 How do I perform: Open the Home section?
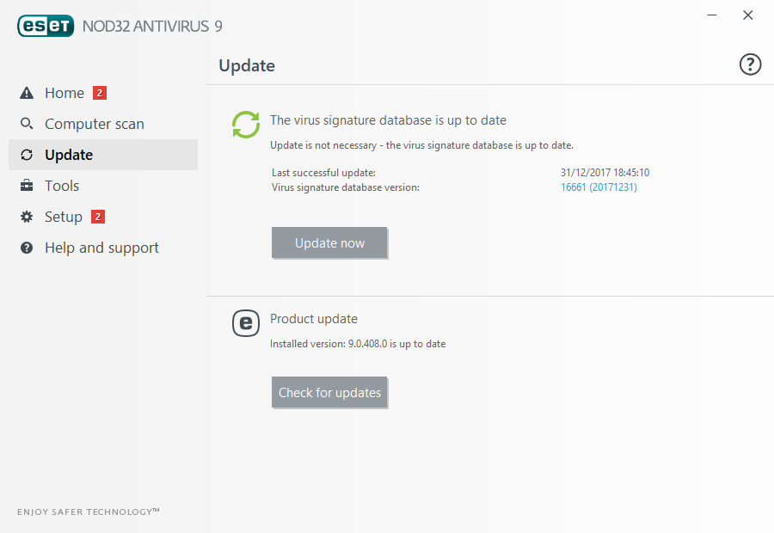64,93
